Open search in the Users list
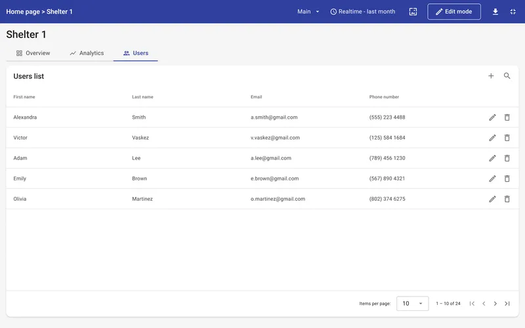The height and width of the screenshot is (328, 525). [x=507, y=76]
